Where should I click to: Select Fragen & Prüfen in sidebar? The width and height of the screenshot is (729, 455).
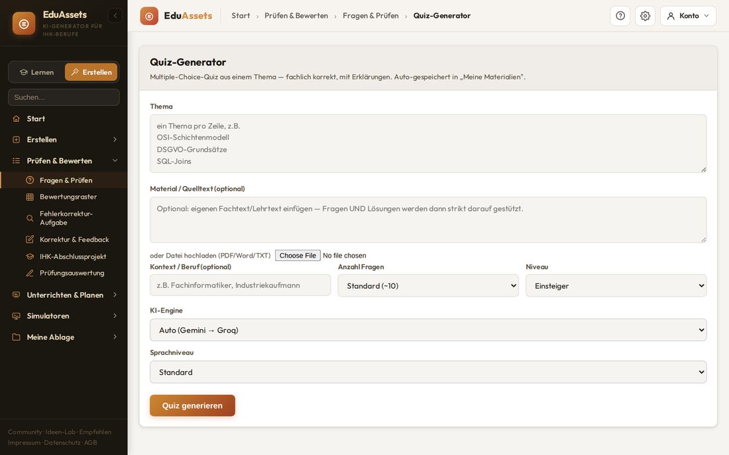click(64, 180)
